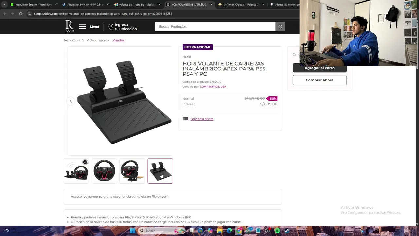Open Google Chrome from taskbar
Viewport: 419px width, 236px height.
[239, 231]
